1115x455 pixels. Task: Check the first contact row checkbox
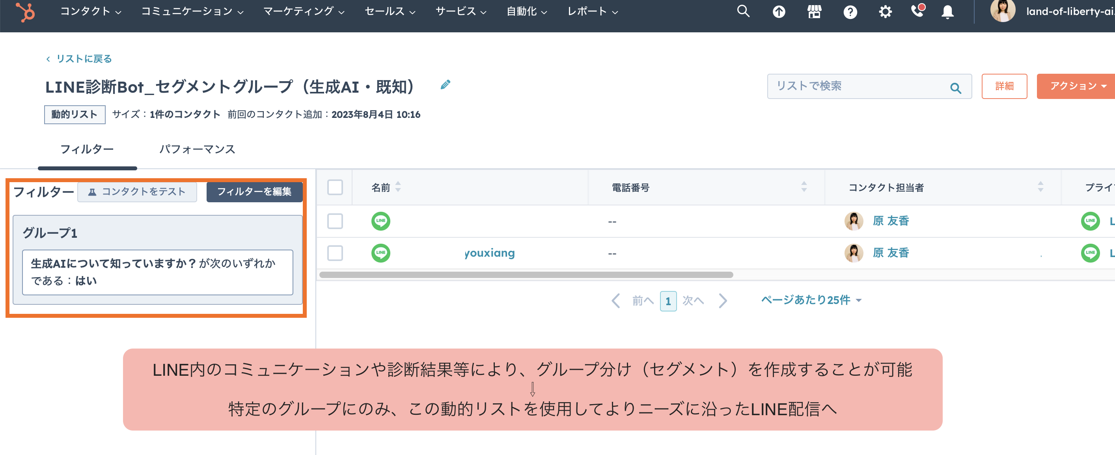[335, 221]
